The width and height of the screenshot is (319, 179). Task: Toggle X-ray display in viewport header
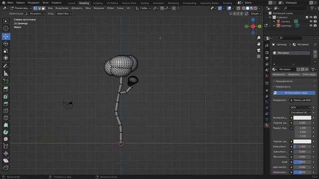tap(238, 8)
